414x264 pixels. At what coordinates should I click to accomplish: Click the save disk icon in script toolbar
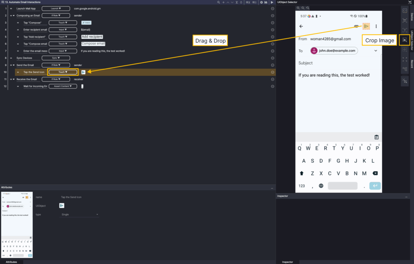click(x=266, y=2)
